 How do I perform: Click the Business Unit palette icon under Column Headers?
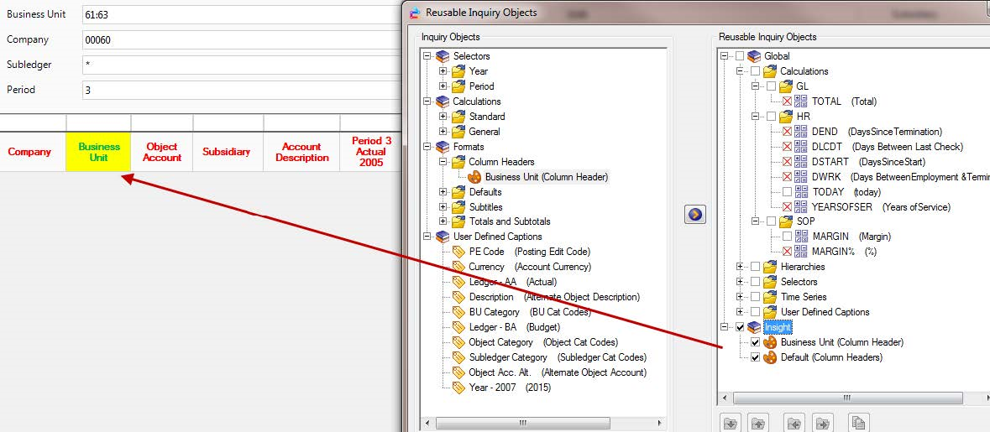pos(474,177)
